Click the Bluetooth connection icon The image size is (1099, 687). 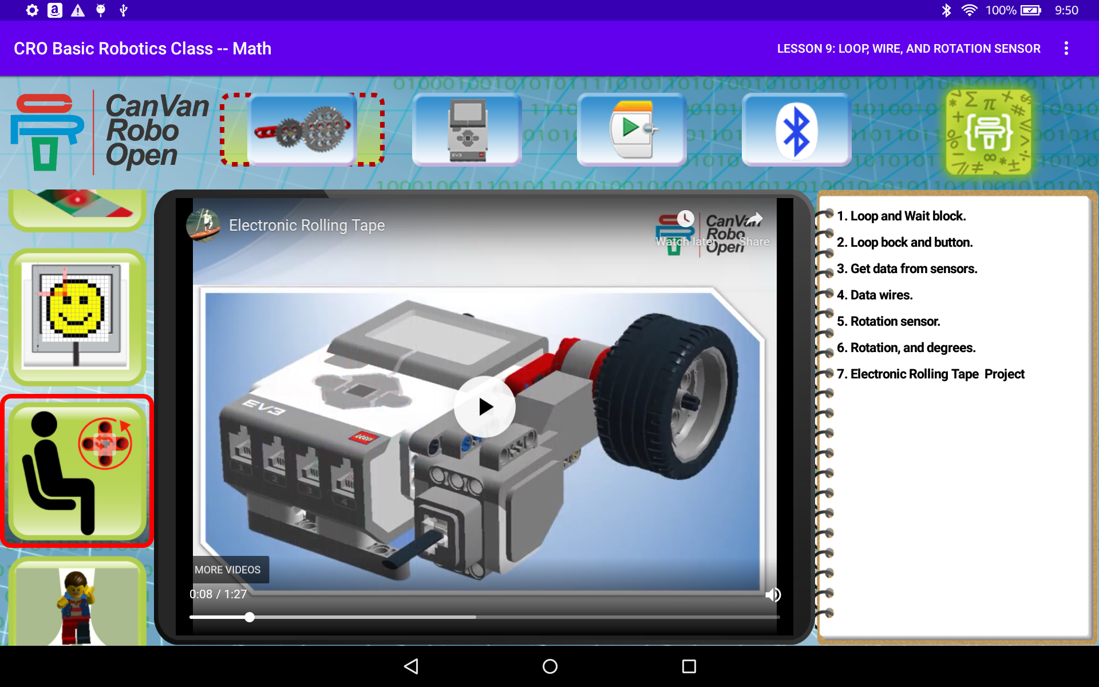tap(796, 129)
